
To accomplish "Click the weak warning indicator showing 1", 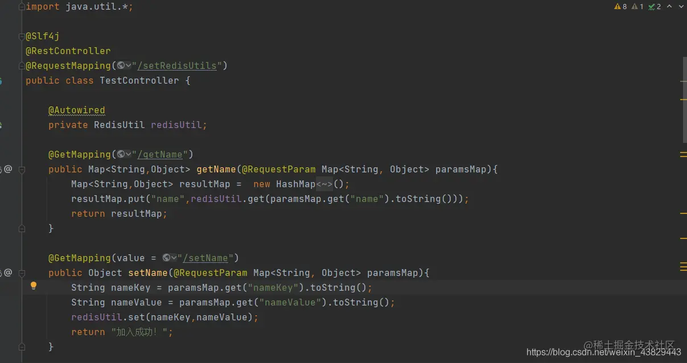I will (637, 7).
